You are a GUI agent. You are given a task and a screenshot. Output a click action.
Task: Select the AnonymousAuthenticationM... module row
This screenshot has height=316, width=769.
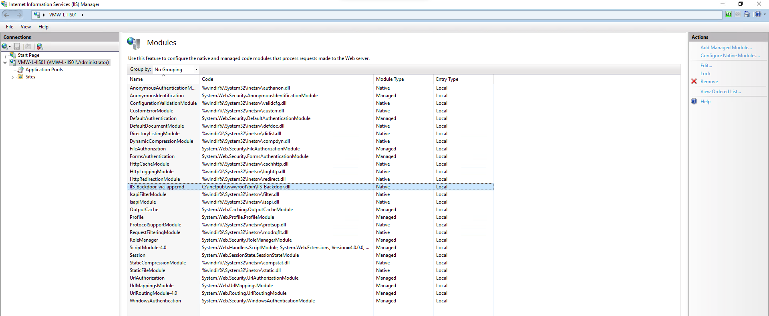[310, 88]
